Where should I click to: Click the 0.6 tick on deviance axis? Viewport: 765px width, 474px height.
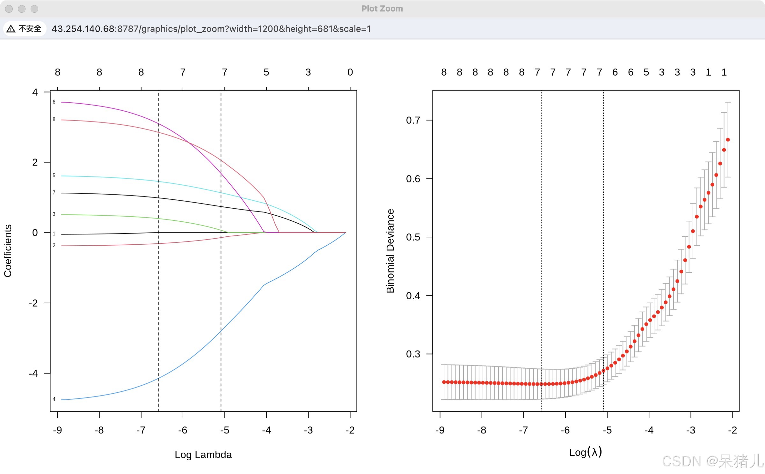pyautogui.click(x=413, y=179)
